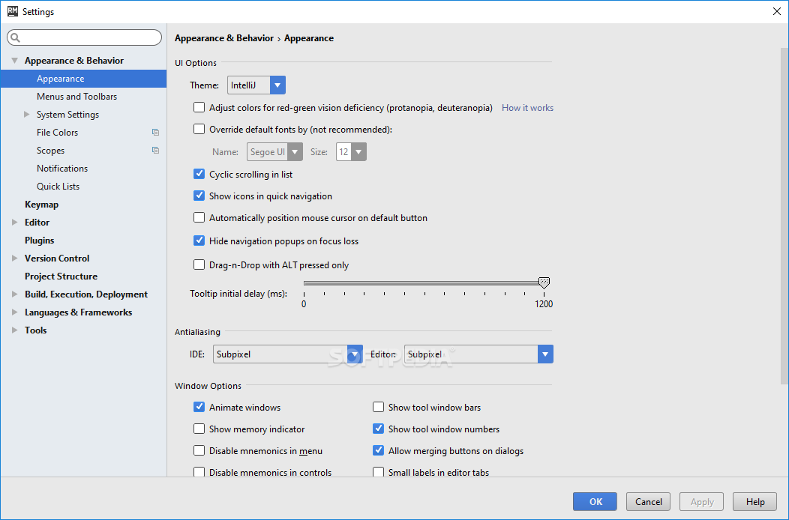Open the IDE antialiasing dropdown
Image resolution: width=789 pixels, height=520 pixels.
pos(288,354)
